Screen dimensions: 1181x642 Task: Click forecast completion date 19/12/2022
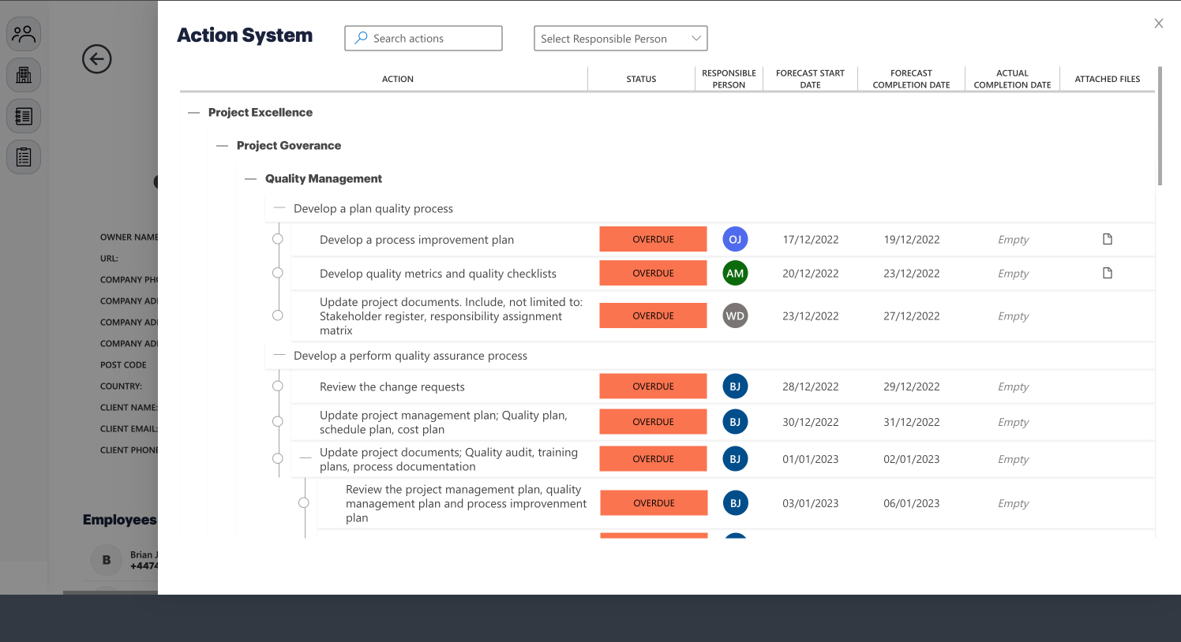(x=912, y=240)
